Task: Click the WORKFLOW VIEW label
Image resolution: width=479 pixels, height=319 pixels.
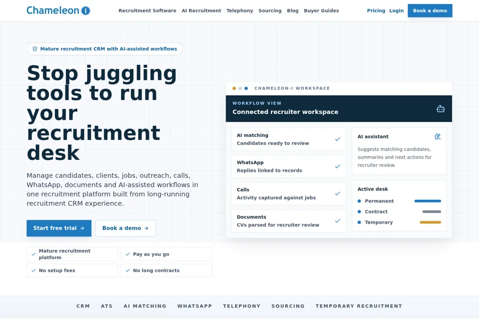Action: pyautogui.click(x=257, y=103)
